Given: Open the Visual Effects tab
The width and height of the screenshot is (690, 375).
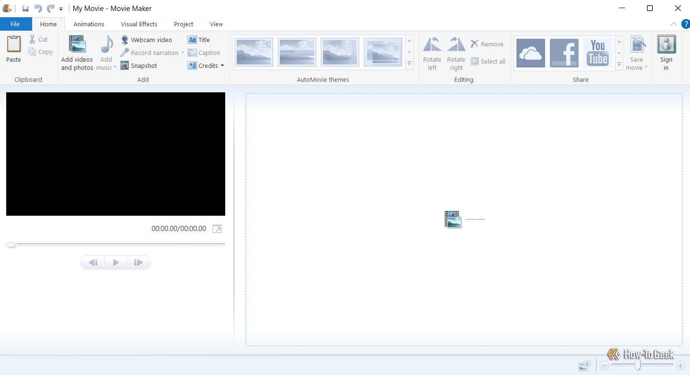Looking at the screenshot, I should click(139, 24).
